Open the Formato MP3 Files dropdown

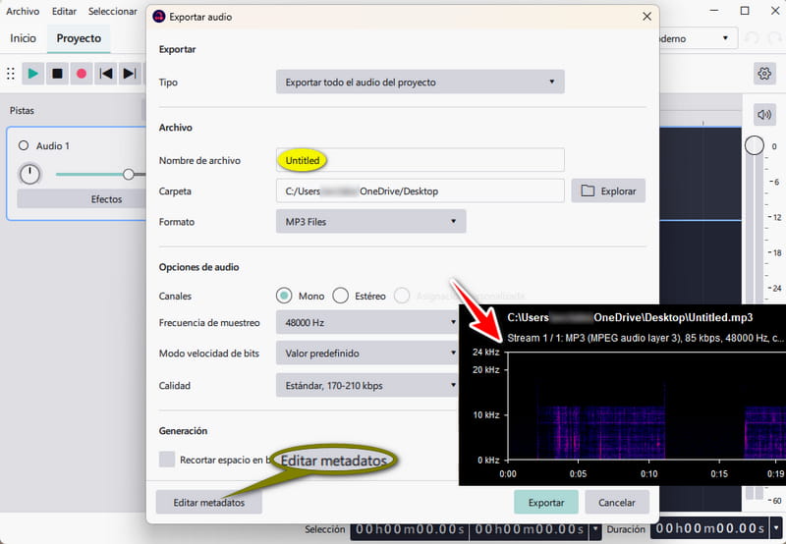[x=371, y=221]
